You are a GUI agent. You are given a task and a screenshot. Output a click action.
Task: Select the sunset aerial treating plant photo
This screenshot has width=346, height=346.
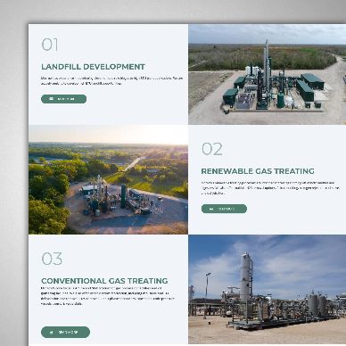(x=108, y=179)
